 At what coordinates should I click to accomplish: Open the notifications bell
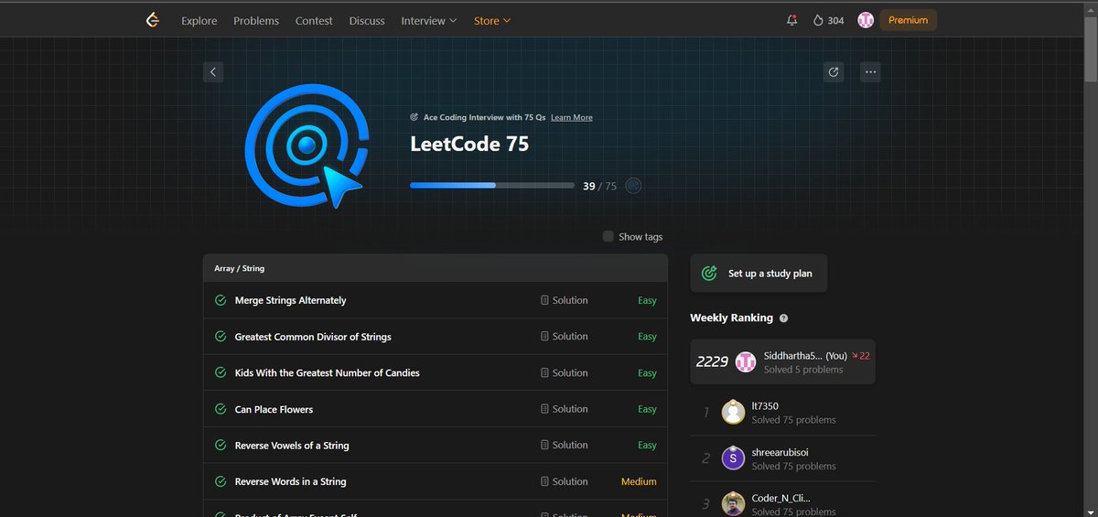[x=791, y=20]
